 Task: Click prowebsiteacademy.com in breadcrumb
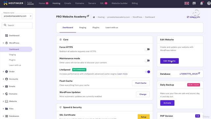(119, 17)
